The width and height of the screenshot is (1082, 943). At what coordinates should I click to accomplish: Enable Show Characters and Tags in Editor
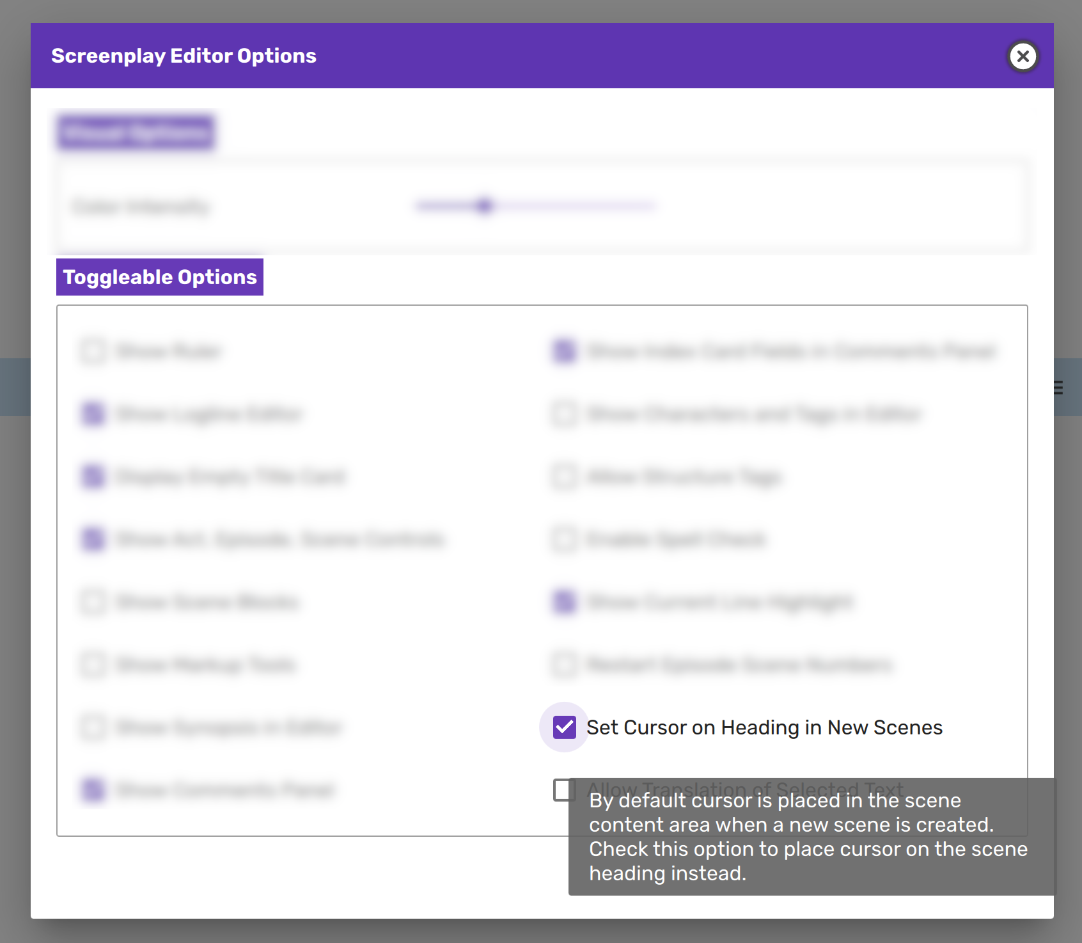tap(564, 414)
